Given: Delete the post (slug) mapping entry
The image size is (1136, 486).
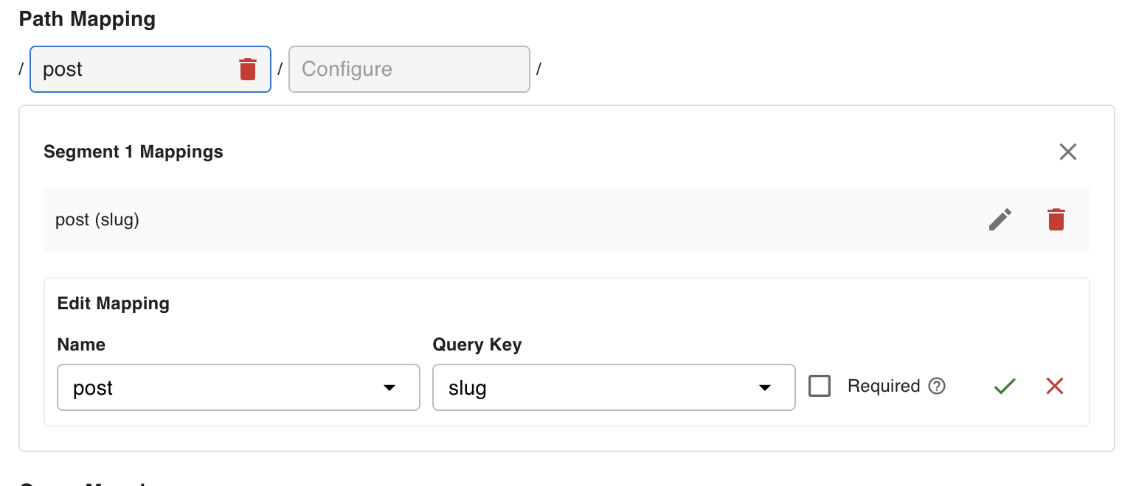Looking at the screenshot, I should [x=1056, y=219].
